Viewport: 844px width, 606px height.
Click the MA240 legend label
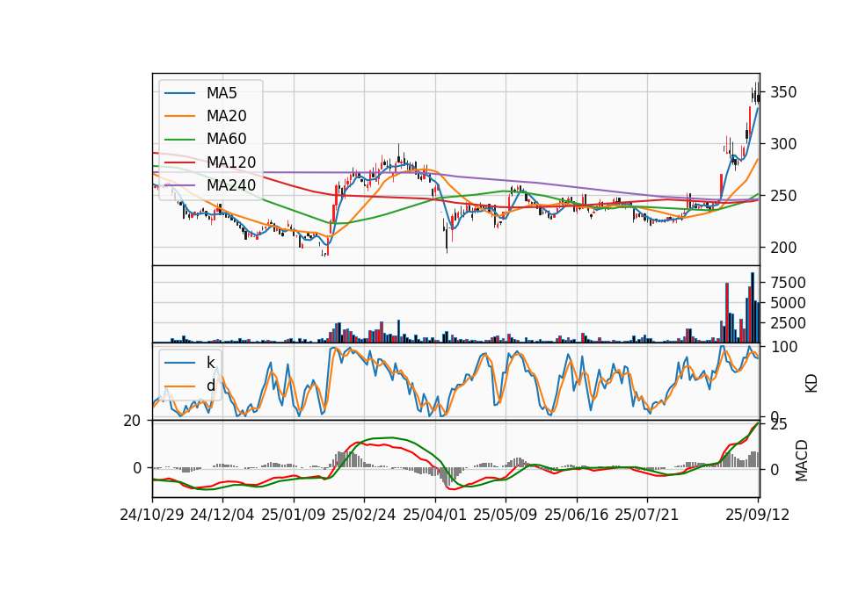(x=231, y=185)
